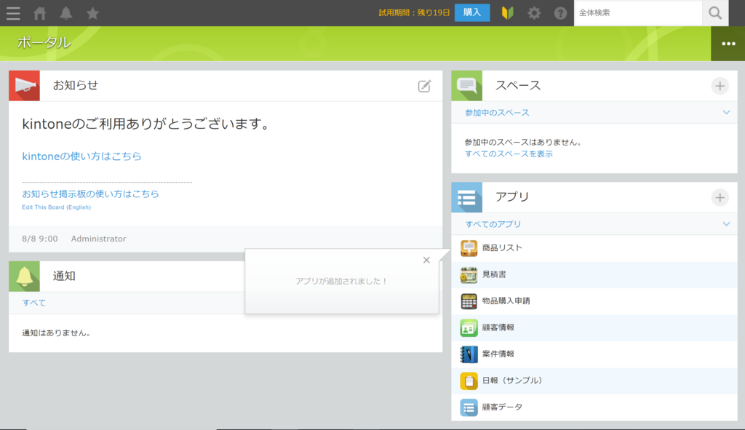
Task: Click 参加中のスペースはありません。 text
Action: 523,142
